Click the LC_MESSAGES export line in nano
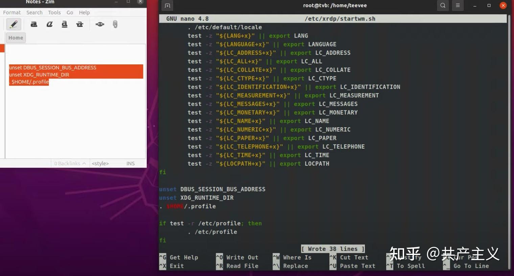The image size is (514, 276). point(273,104)
